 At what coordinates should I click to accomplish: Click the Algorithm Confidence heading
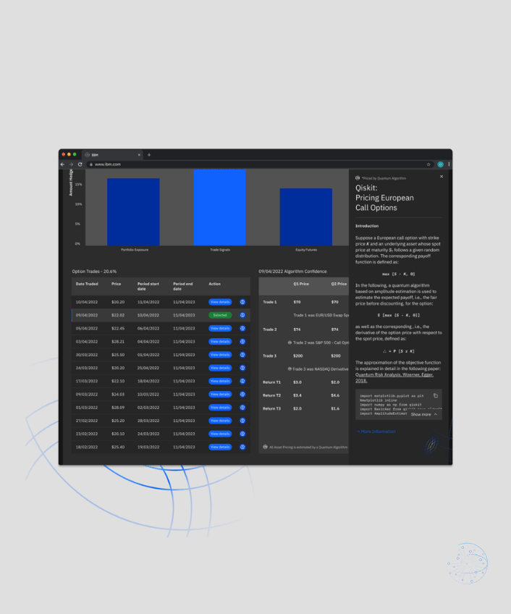tap(292, 272)
